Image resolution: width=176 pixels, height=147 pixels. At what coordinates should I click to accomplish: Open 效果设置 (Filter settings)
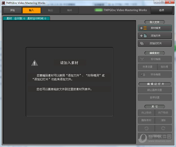click(x=148, y=67)
